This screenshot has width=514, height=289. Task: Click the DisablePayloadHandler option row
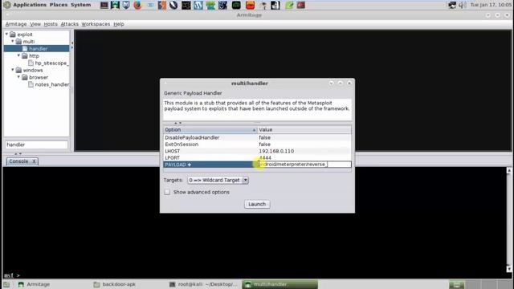point(257,137)
